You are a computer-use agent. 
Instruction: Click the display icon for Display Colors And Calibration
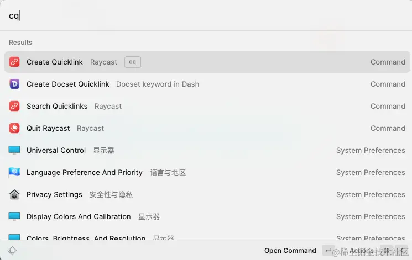click(x=14, y=216)
